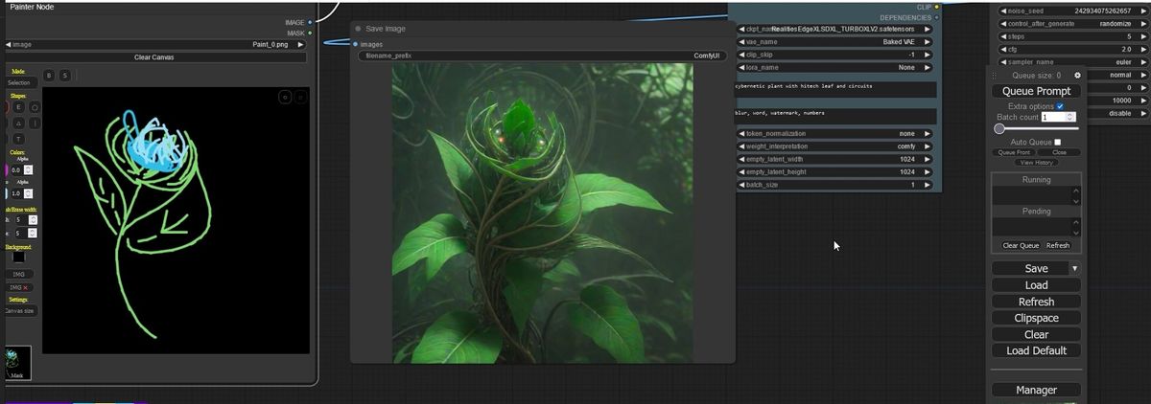Open the Manager menu
The width and height of the screenshot is (1151, 404).
(x=1036, y=390)
